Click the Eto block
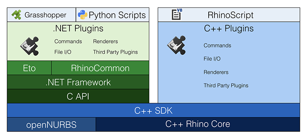 (x=30, y=68)
